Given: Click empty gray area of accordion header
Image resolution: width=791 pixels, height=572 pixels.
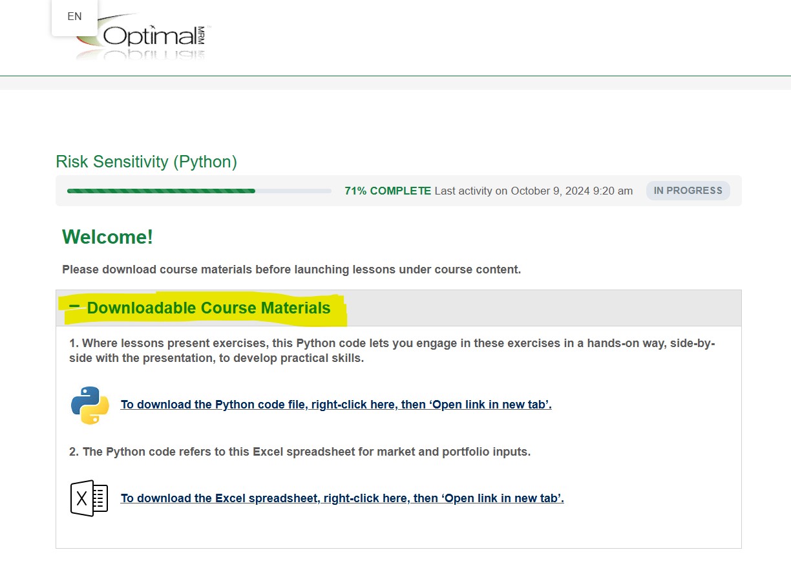Looking at the screenshot, I should click(543, 308).
